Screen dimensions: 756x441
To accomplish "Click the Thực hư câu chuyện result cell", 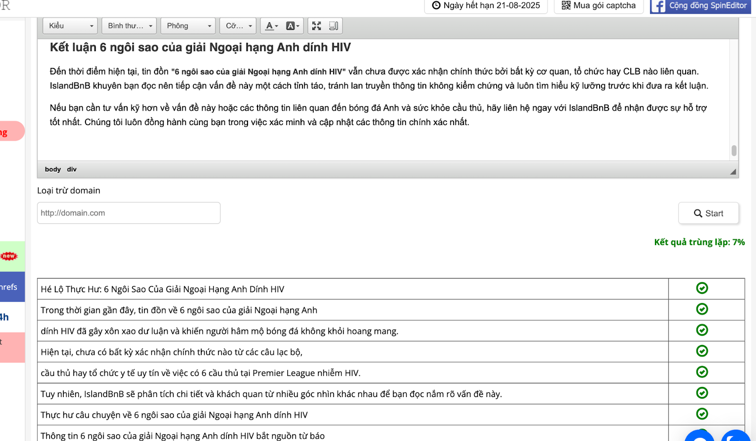I will click(x=352, y=415).
